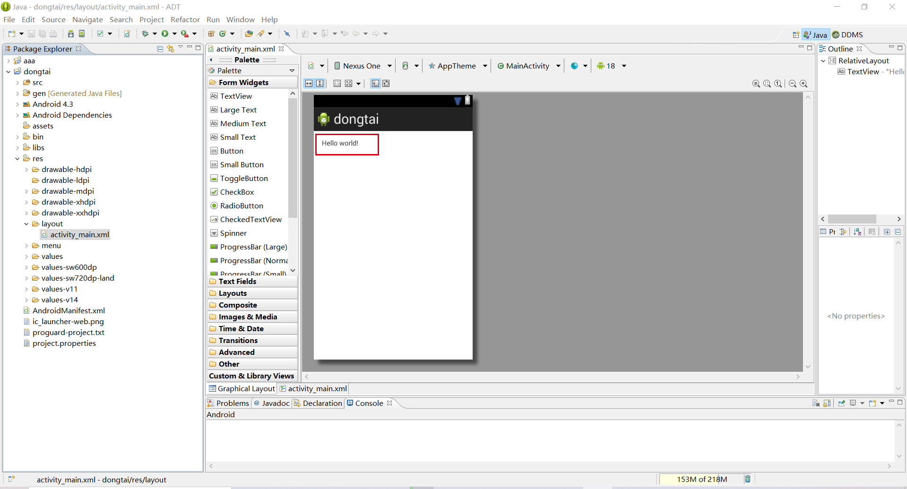Open the Layouts palette category
Viewport: 907px width, 489px height.
[252, 293]
